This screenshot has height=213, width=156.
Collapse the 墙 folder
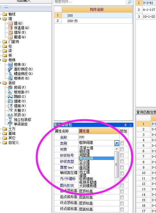point(5,19)
